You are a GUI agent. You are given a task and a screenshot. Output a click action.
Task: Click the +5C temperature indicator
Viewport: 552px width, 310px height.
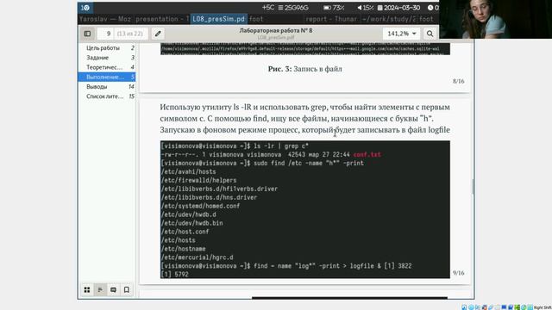click(268, 8)
